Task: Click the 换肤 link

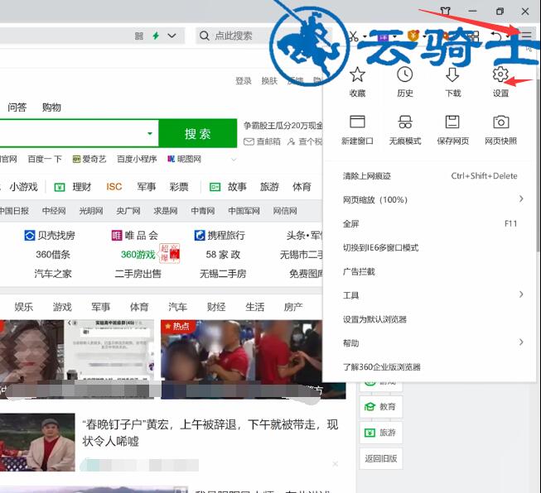Action: 269,81
